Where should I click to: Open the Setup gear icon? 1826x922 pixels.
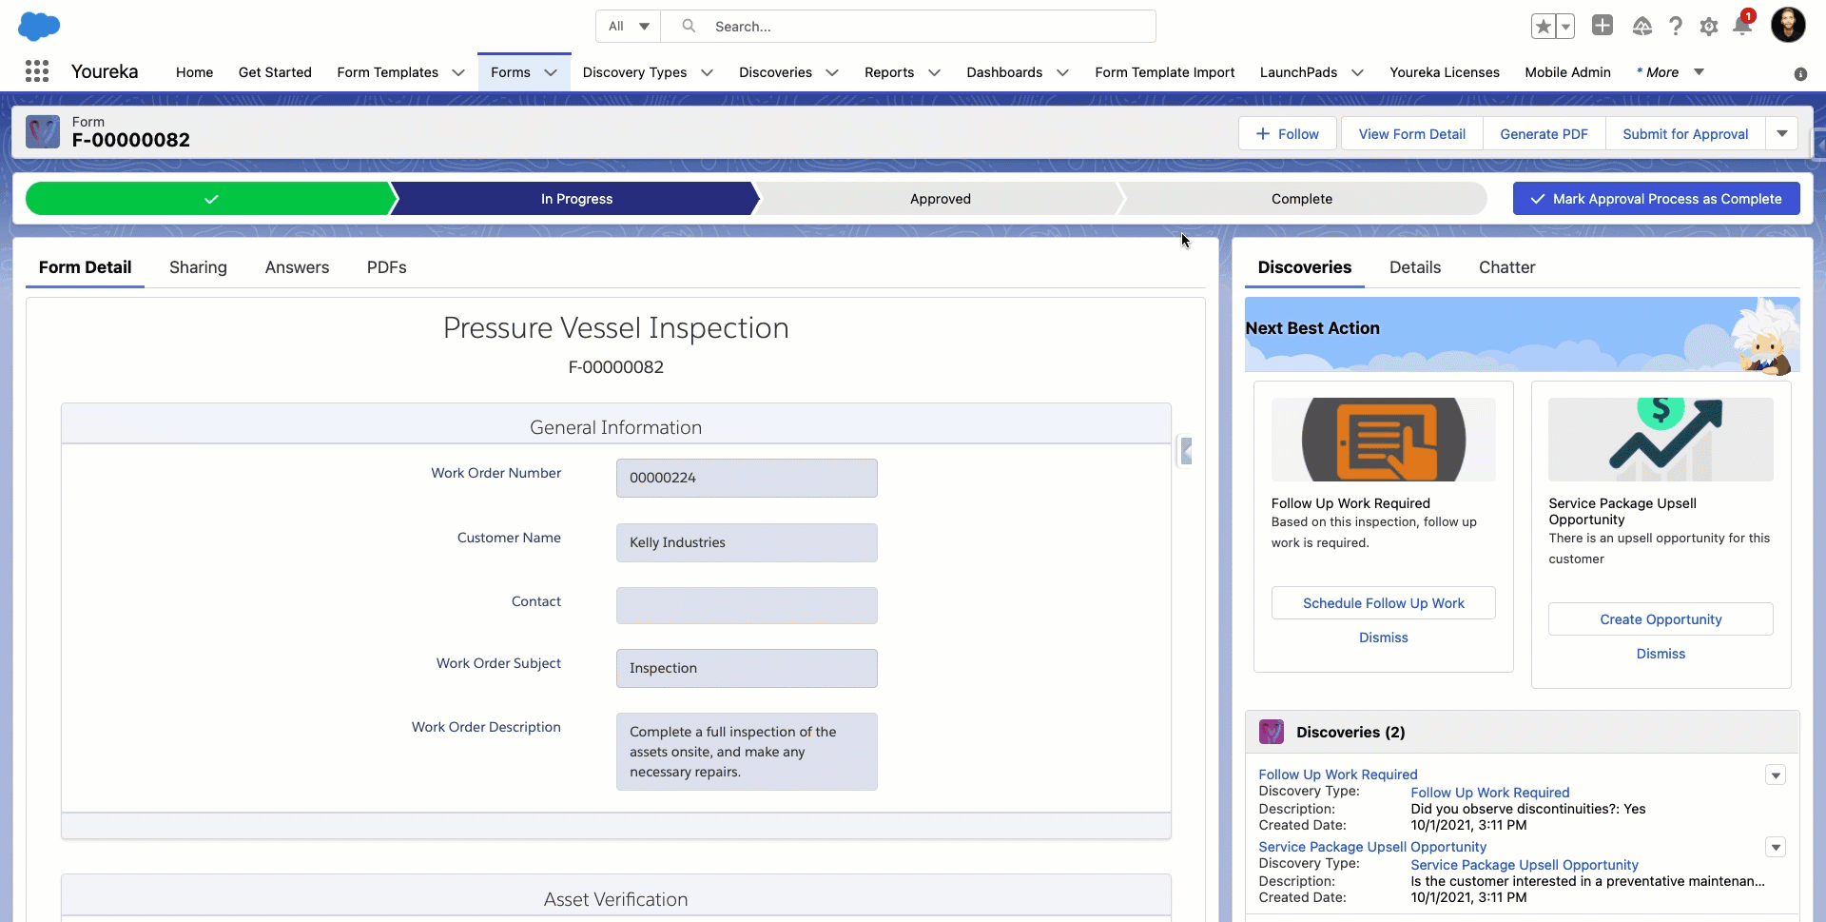point(1709,27)
